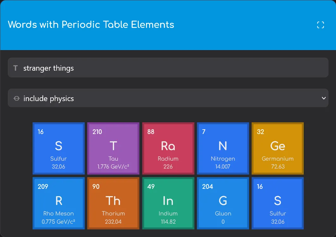Image resolution: width=336 pixels, height=237 pixels.
Task: Toggle fullscreen using the header icon
Action: [320, 24]
